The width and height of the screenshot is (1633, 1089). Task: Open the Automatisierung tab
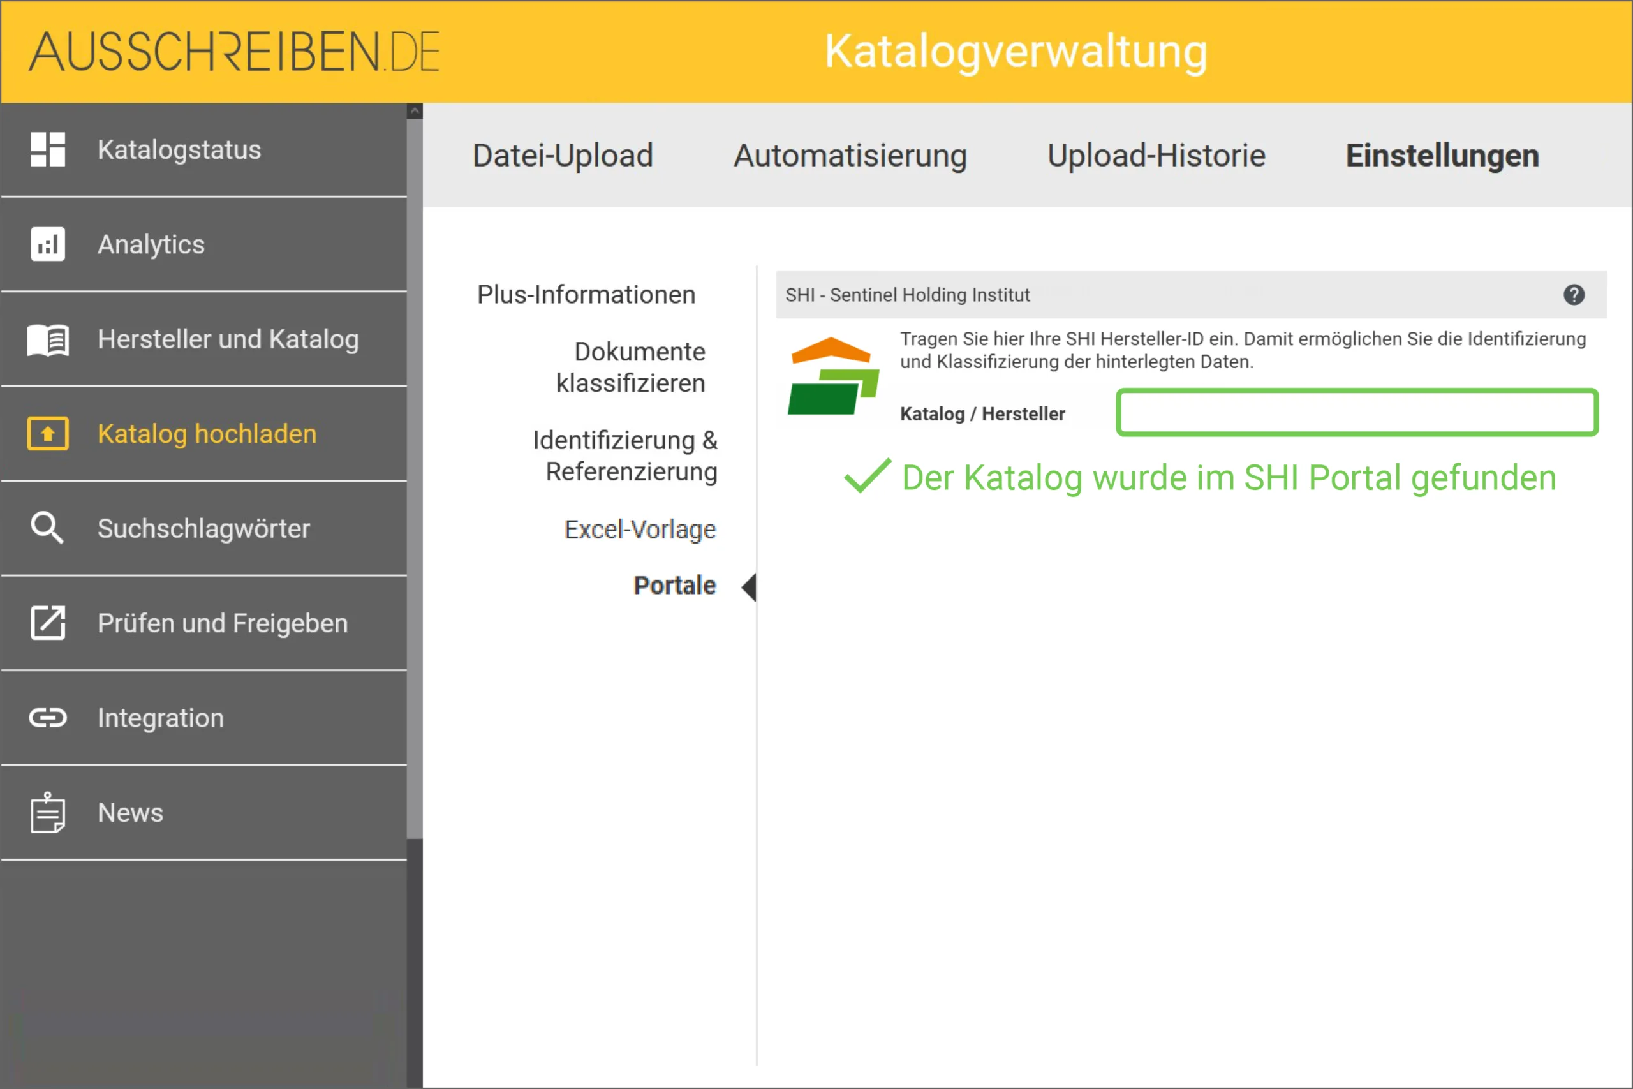point(850,155)
